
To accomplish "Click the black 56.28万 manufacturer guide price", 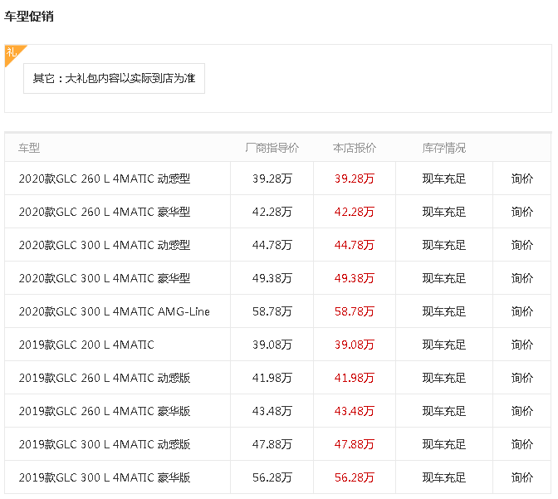I will pyautogui.click(x=272, y=477).
